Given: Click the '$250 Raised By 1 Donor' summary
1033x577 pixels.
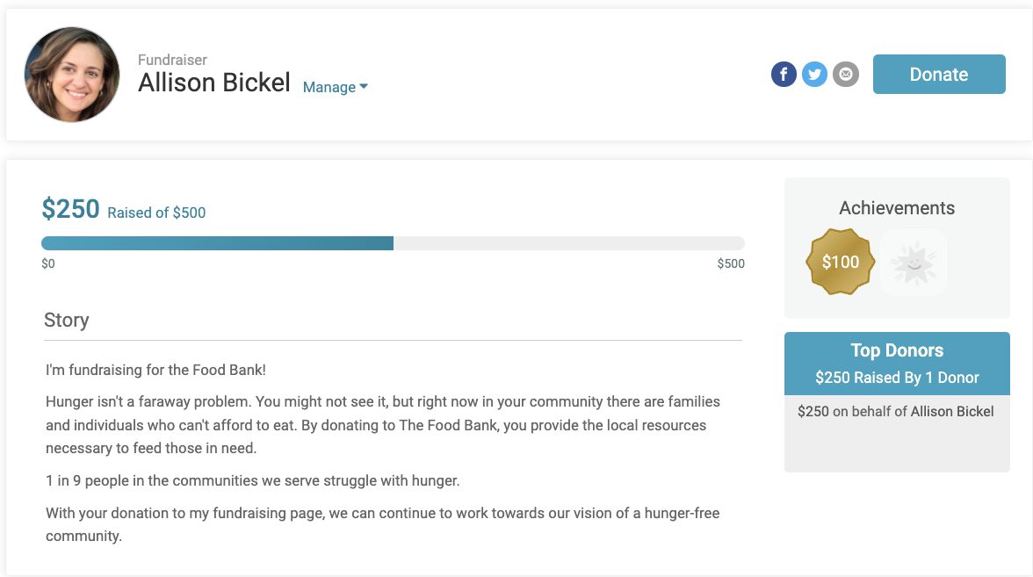Looking at the screenshot, I should click(897, 378).
